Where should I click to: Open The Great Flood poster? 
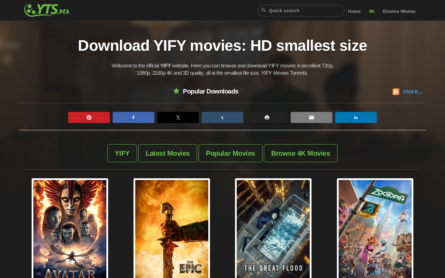(x=273, y=229)
